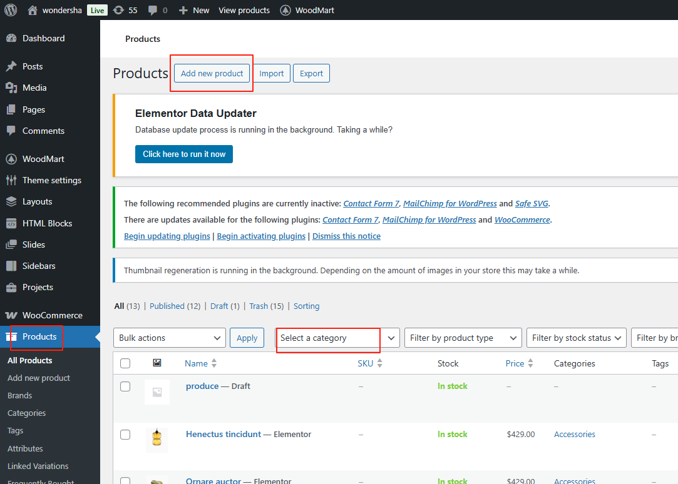Open Henectus tincidunt product thumbnail
This screenshot has height=484, width=678.
pos(157,440)
